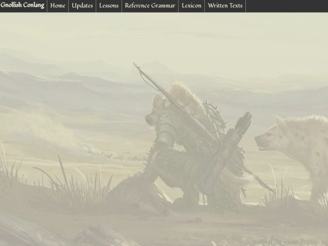Open the Reference Grammar section
This screenshot has width=328, height=246.
click(x=150, y=5)
